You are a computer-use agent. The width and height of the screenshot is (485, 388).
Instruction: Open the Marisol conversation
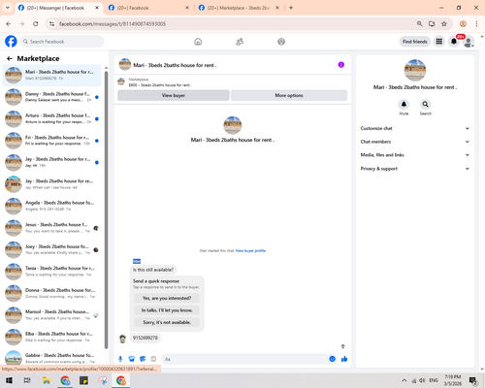(x=51, y=315)
